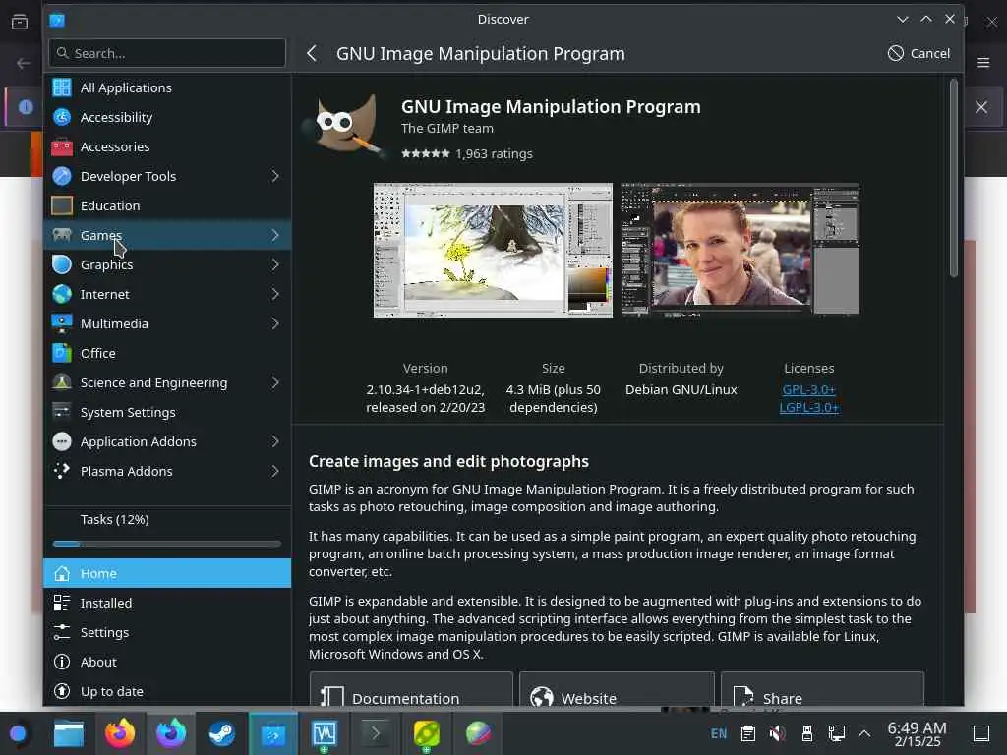Open Firefox from the taskbar

(x=120, y=733)
